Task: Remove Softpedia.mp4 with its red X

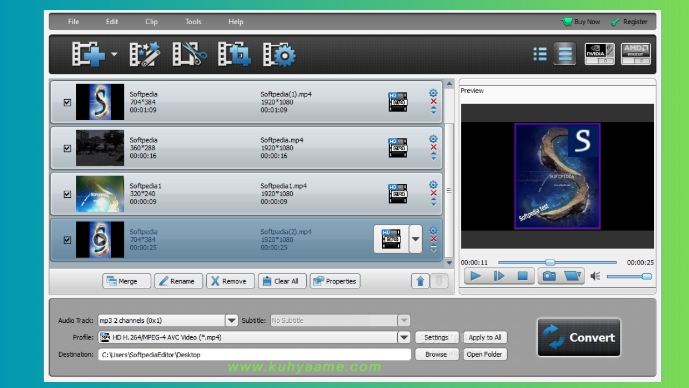Action: click(433, 147)
